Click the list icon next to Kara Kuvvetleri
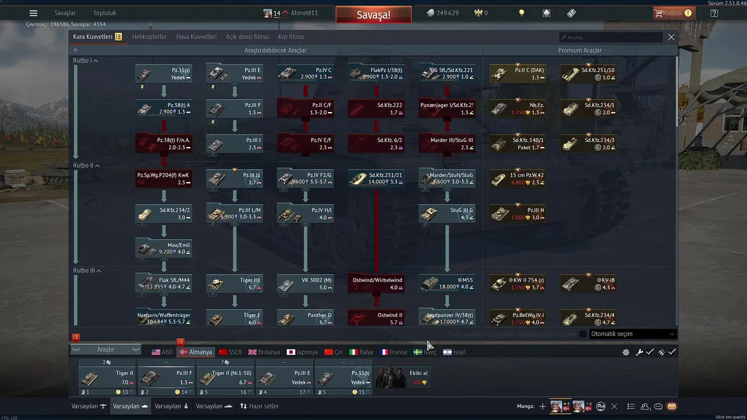The height and width of the screenshot is (420, 747). pyautogui.click(x=118, y=37)
